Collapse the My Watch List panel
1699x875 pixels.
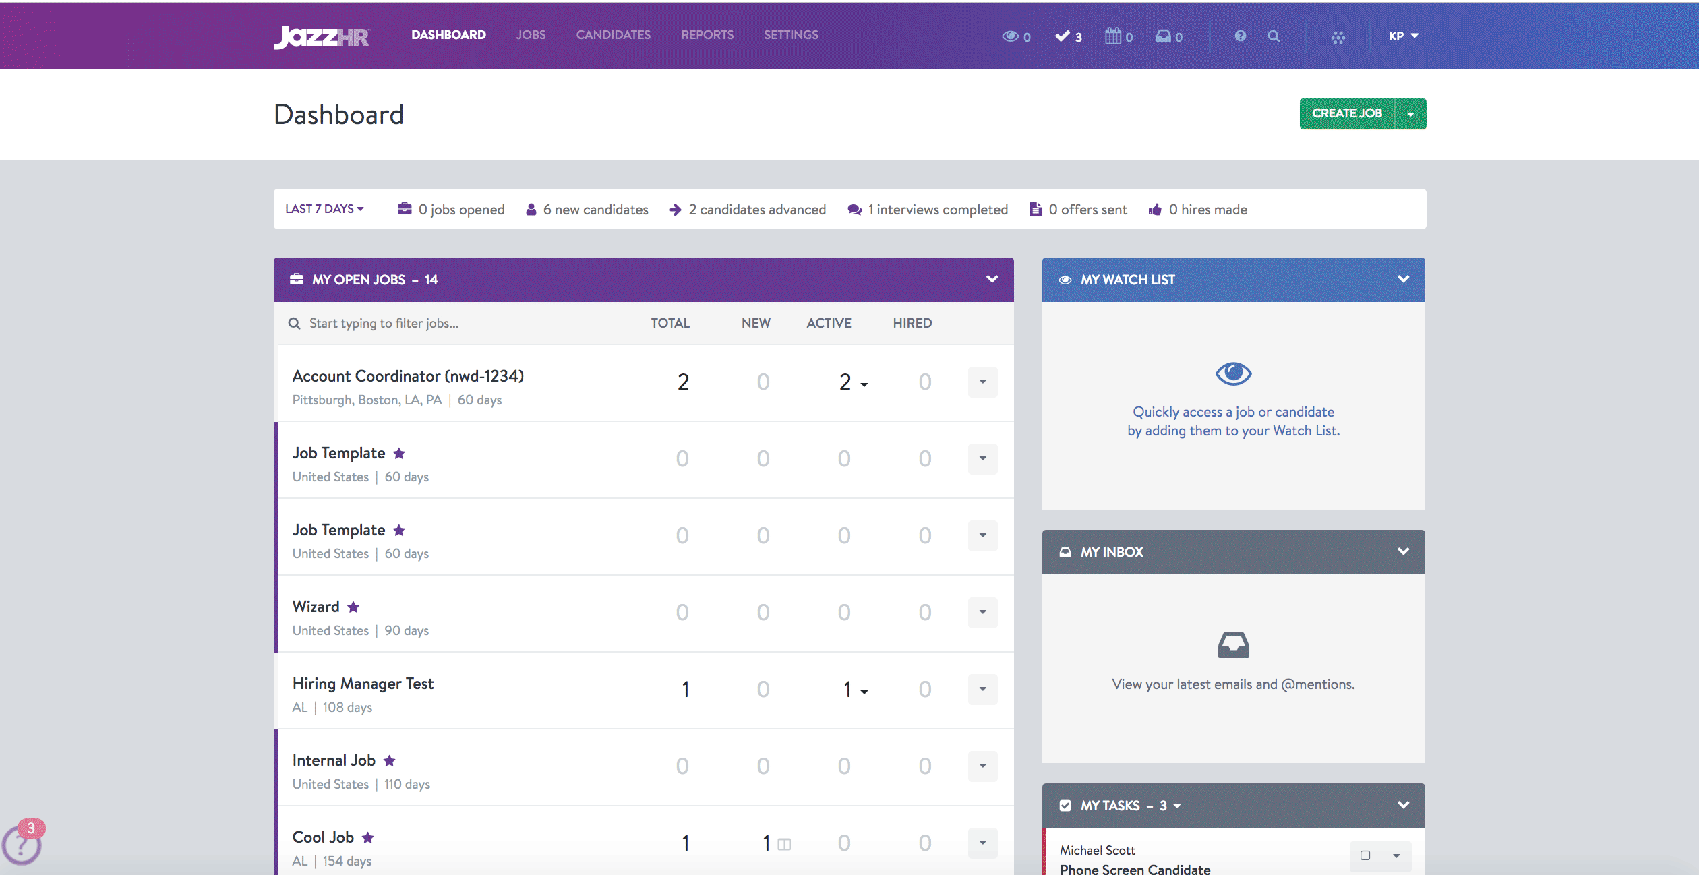tap(1403, 279)
